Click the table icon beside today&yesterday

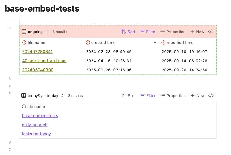click(24, 96)
